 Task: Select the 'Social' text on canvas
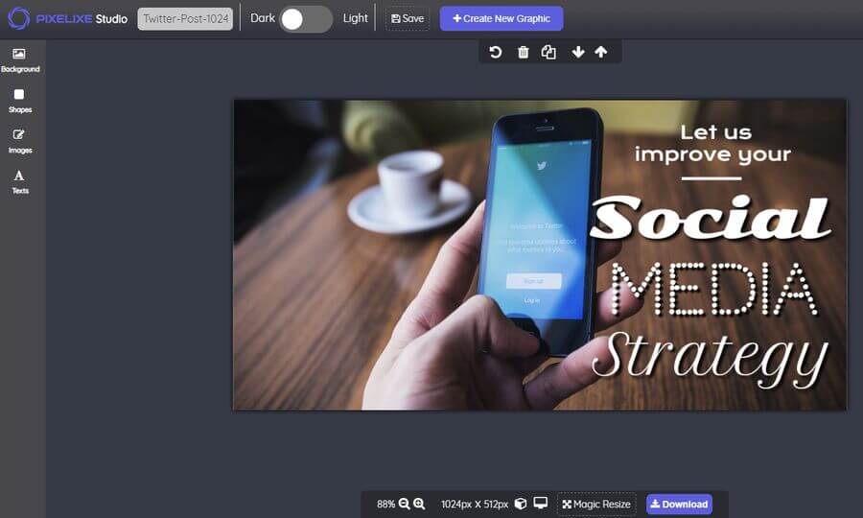coord(710,218)
